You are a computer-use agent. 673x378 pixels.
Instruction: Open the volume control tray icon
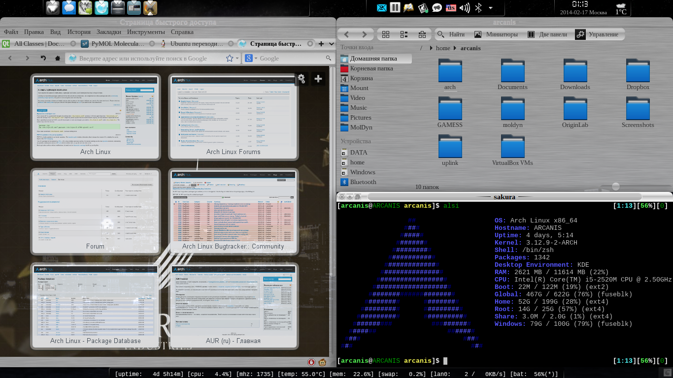(x=465, y=7)
